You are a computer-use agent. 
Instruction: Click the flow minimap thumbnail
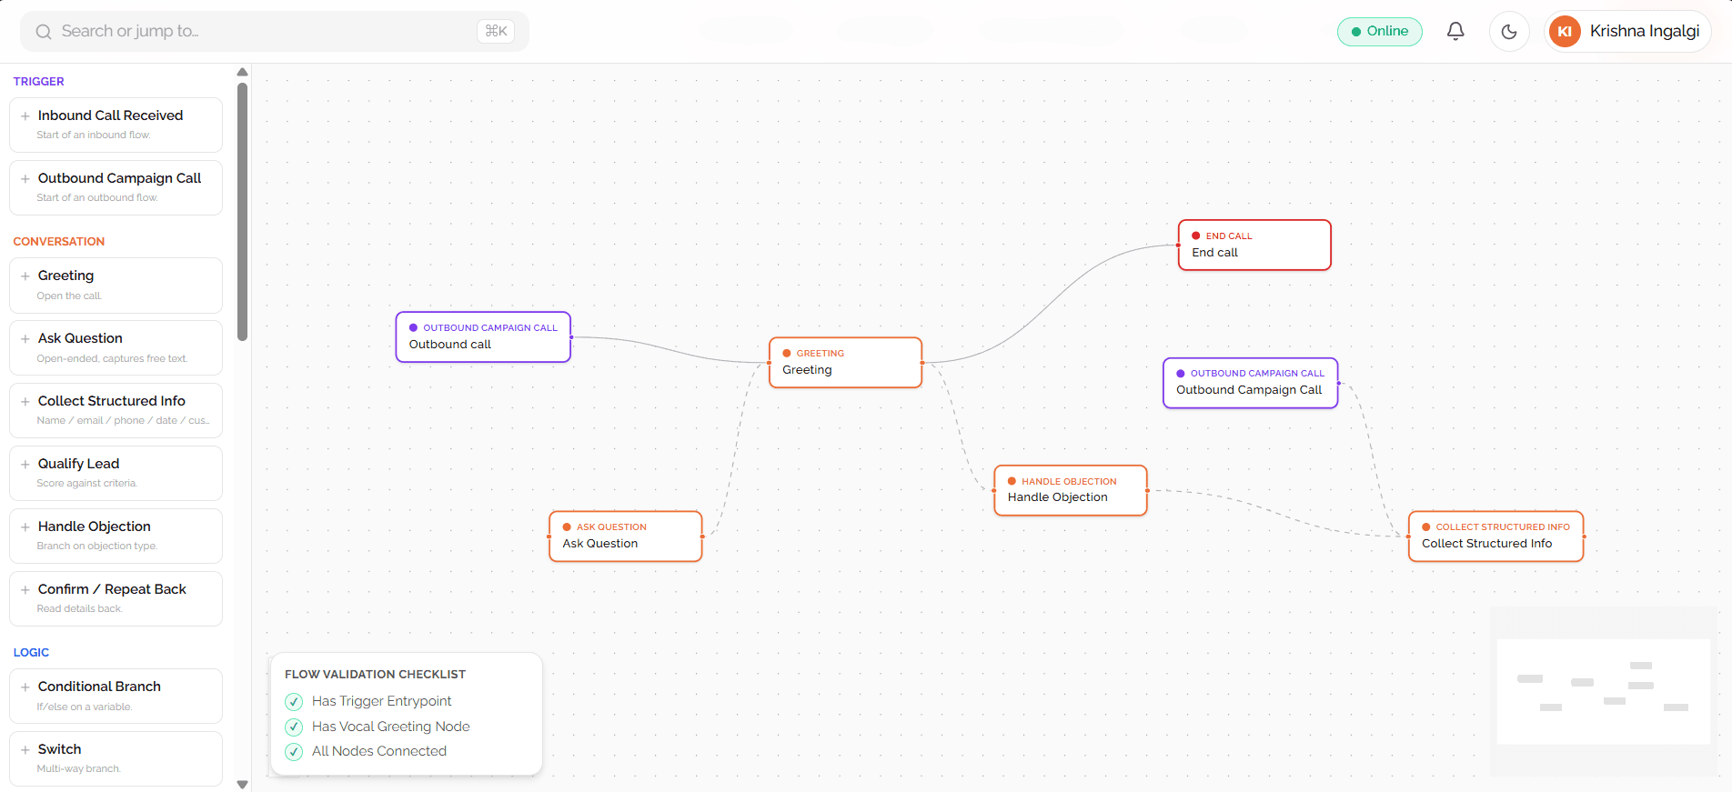1603,691
